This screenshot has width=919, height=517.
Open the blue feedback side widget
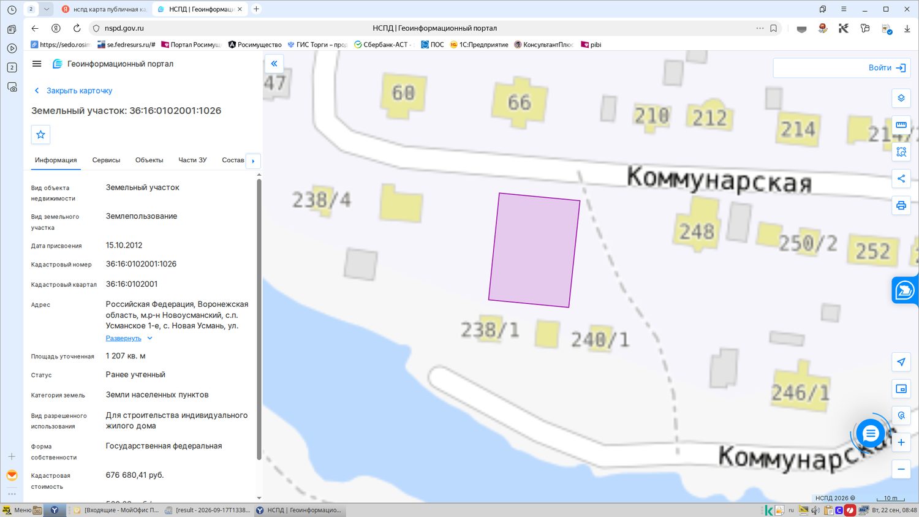point(905,290)
